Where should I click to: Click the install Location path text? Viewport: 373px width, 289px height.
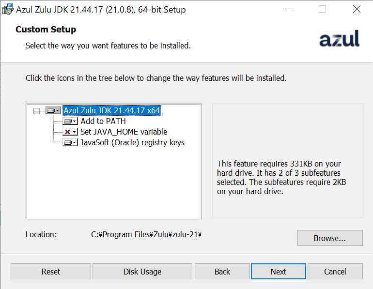[x=146, y=235]
